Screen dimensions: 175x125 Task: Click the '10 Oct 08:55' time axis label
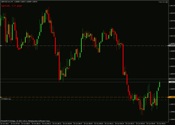click(88, 124)
